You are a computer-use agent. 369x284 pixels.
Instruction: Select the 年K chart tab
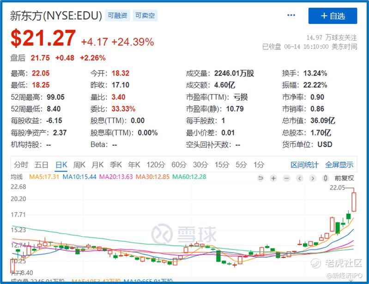click(134, 165)
